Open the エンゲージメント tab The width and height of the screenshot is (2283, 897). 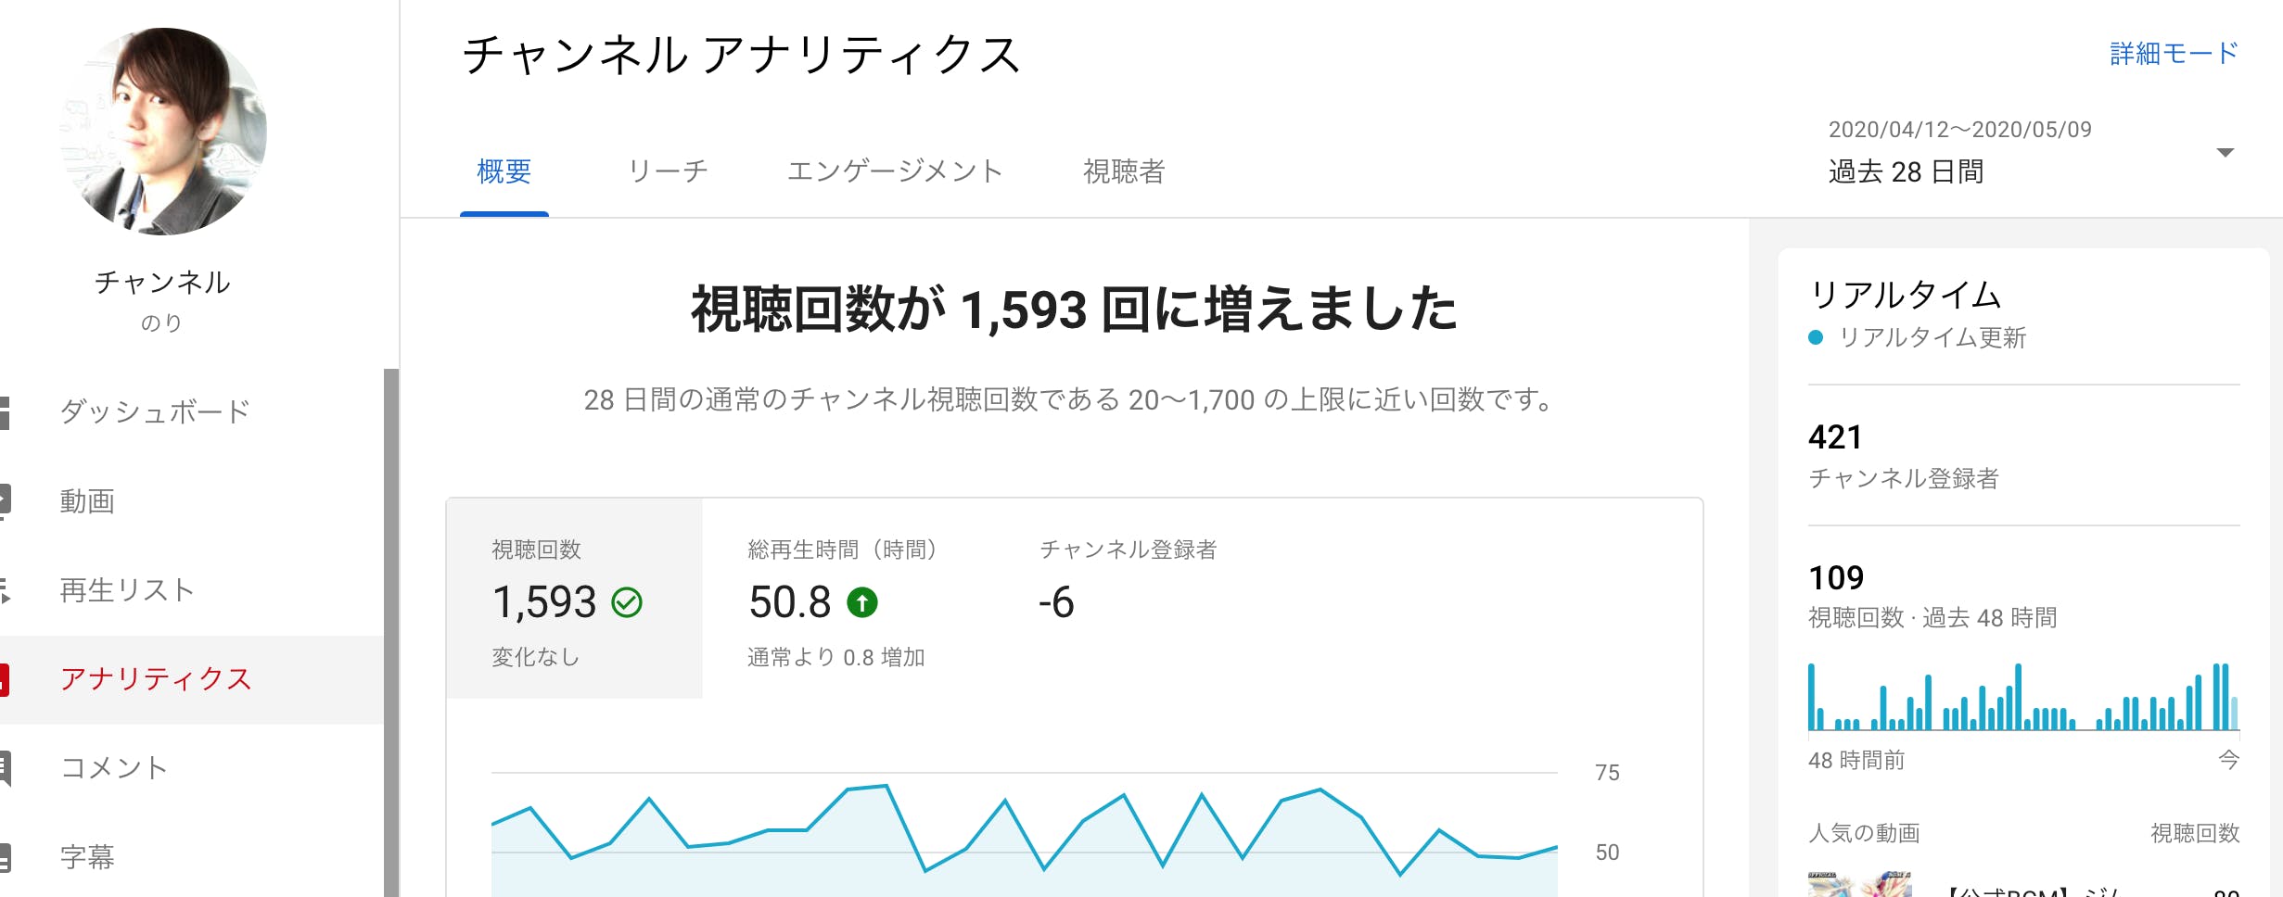896,171
